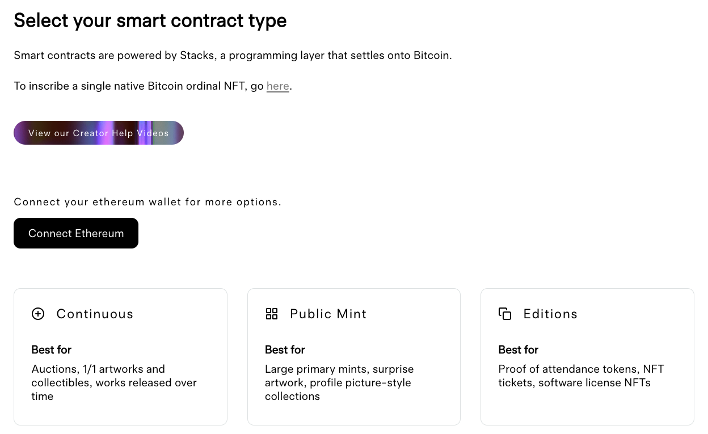Click the Large primary mints description text
The width and height of the screenshot is (708, 434).
339,382
